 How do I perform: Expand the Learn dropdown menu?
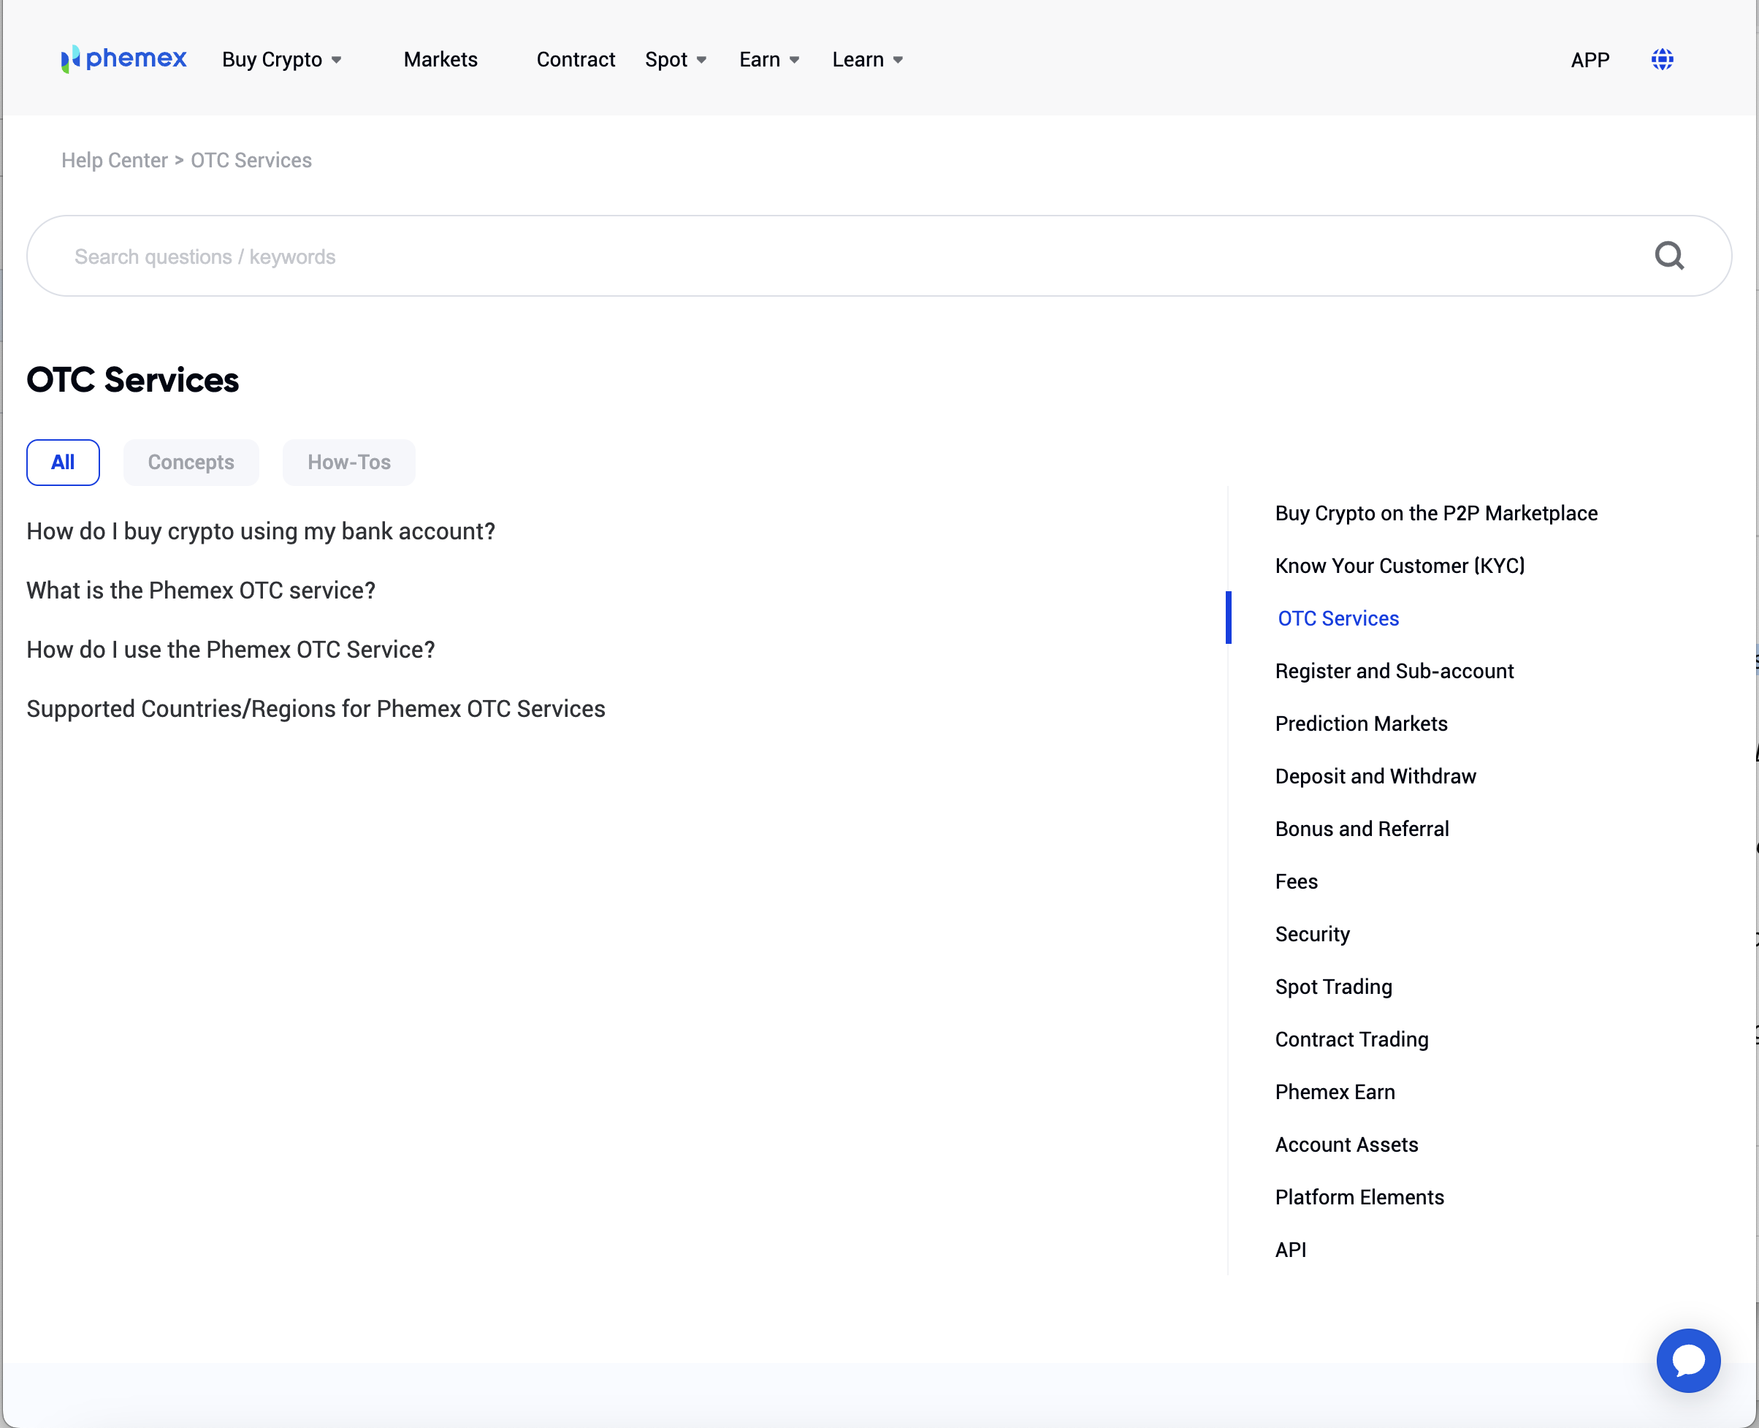coord(867,59)
